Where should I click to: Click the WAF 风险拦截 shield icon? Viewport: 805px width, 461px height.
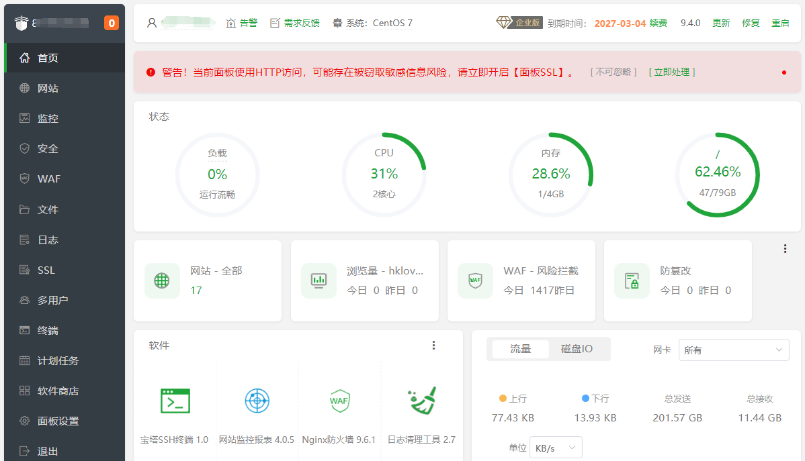pos(475,280)
